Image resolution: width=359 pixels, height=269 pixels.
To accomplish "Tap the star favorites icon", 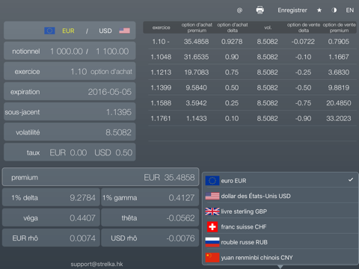I will 319,10.
